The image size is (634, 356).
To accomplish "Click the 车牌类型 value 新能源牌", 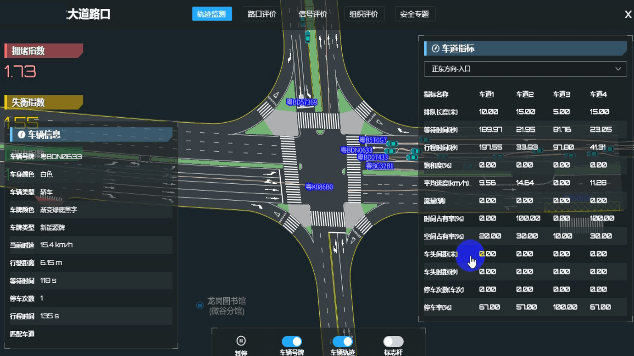I will click(52, 228).
